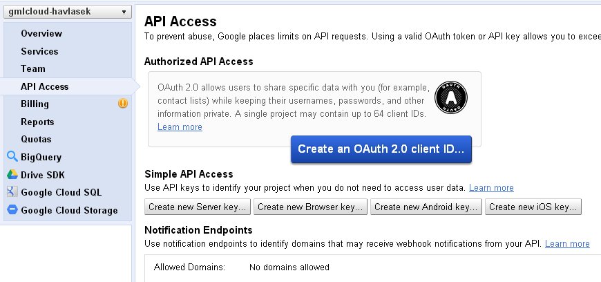
Task: Click the Billing warning alert icon
Action: click(123, 104)
